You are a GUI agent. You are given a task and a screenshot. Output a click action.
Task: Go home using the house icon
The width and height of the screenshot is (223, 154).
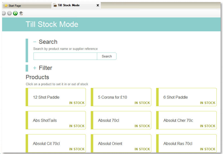click(21, 13)
